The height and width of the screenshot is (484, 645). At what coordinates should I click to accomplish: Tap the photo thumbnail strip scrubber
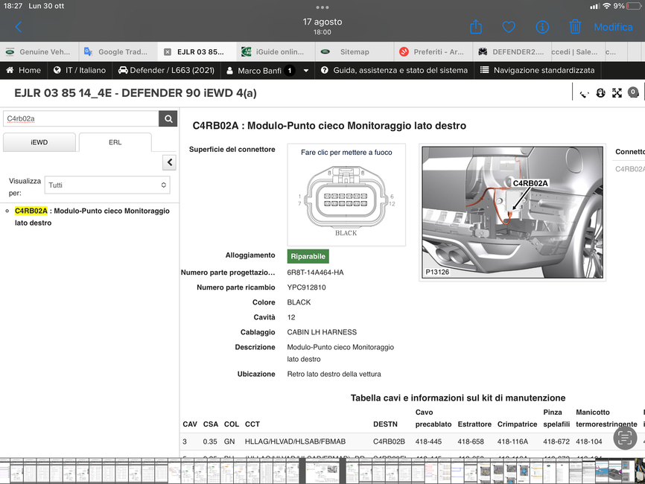pos(322,471)
